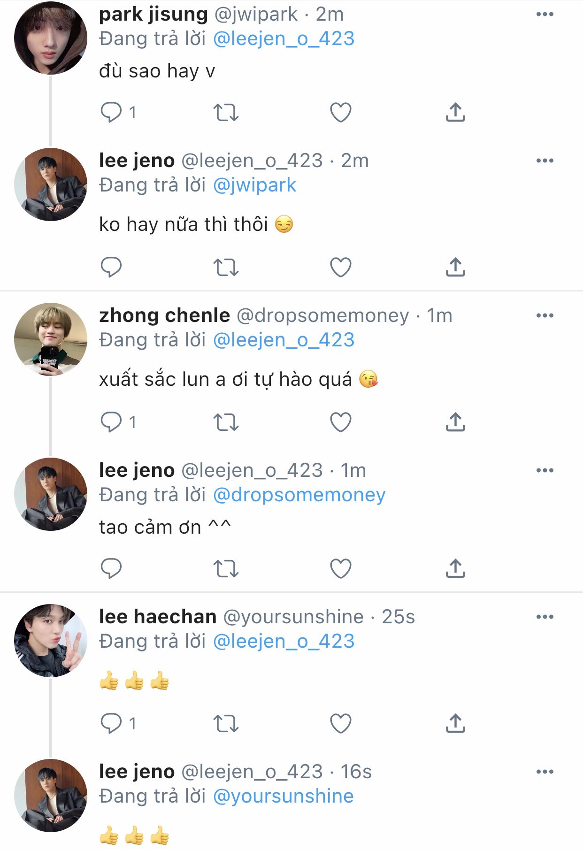Open more options on park jisung's tweet

545,15
